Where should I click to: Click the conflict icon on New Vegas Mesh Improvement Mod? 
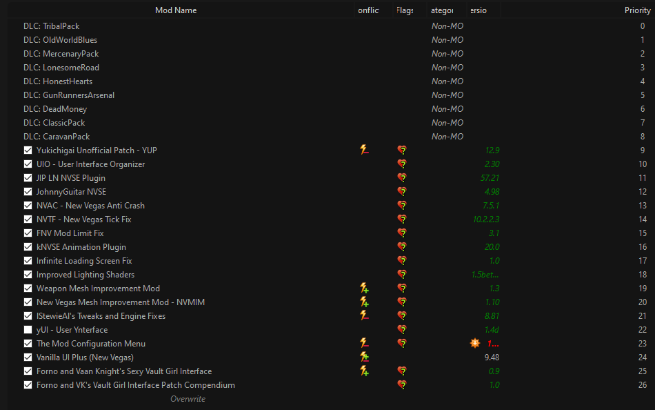click(365, 302)
